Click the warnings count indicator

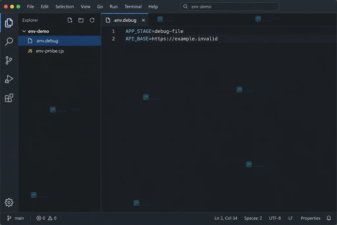tap(52, 218)
